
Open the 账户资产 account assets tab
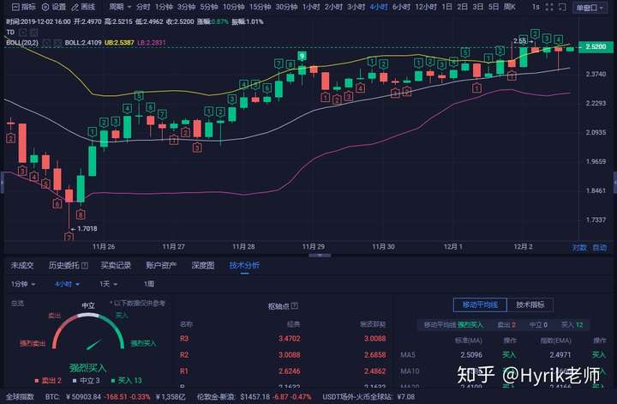(x=161, y=265)
